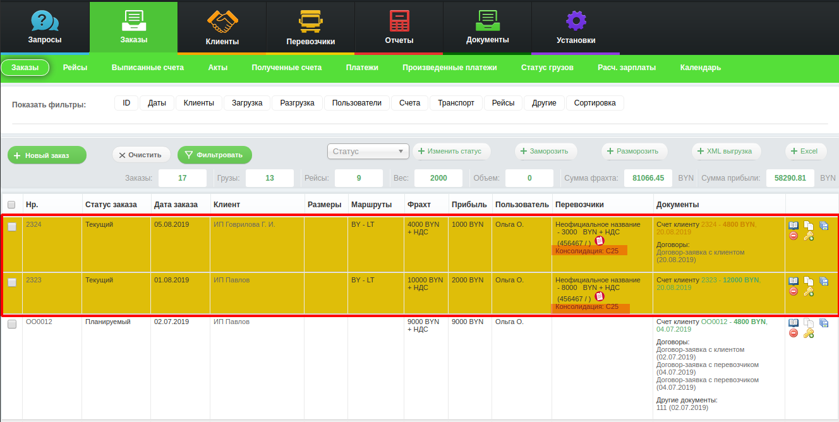Switch to the Полученные счета tab
Viewport: 839px width, 422px height.
(287, 68)
